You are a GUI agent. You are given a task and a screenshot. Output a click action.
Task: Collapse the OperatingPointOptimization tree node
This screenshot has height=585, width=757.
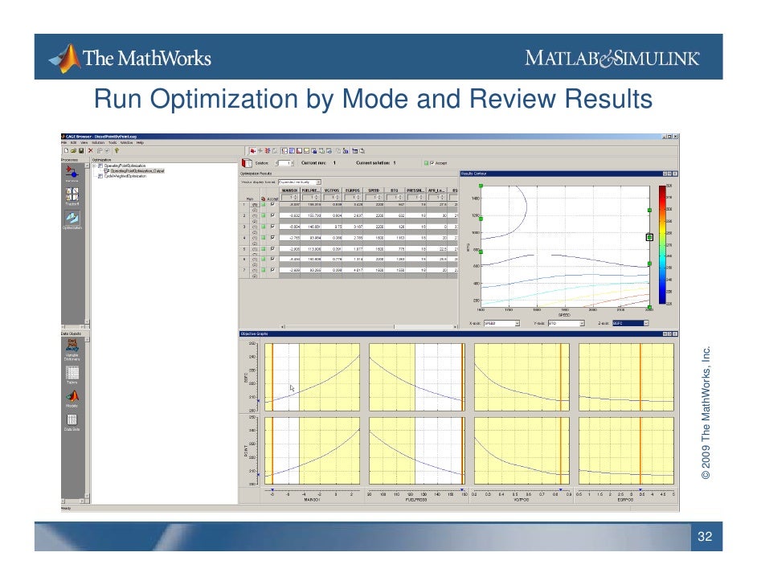(x=94, y=166)
